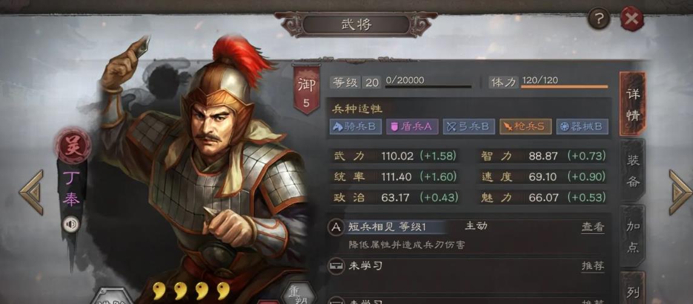
Task: Open the 加点 attribute points tab
Action: [633, 236]
